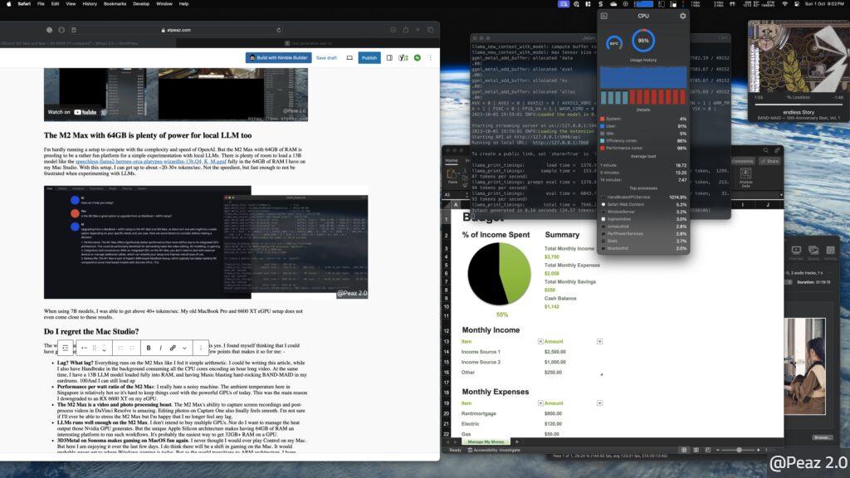Click Excel search magnifier icon
Image resolution: width=850 pixels, height=478 pixels.
pos(765,150)
